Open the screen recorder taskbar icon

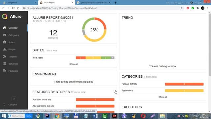click(114, 116)
